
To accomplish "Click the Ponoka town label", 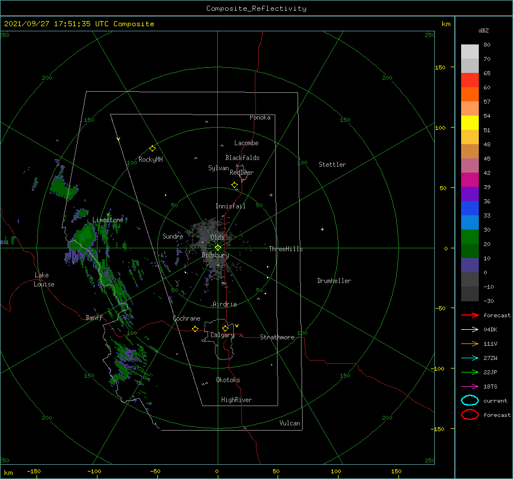I will 260,117.
